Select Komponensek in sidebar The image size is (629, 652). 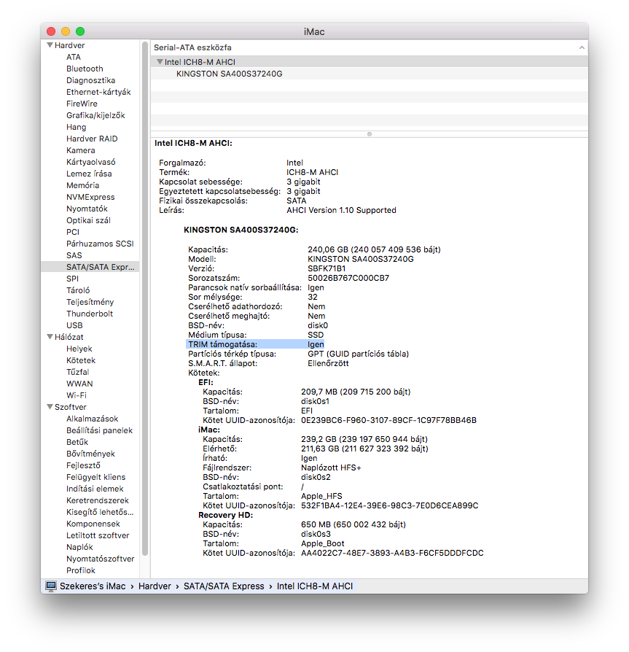(x=93, y=524)
